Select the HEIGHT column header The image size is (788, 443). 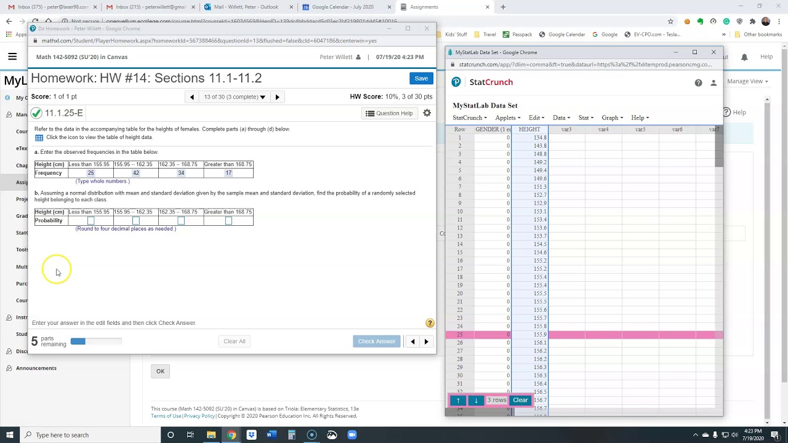coord(529,129)
